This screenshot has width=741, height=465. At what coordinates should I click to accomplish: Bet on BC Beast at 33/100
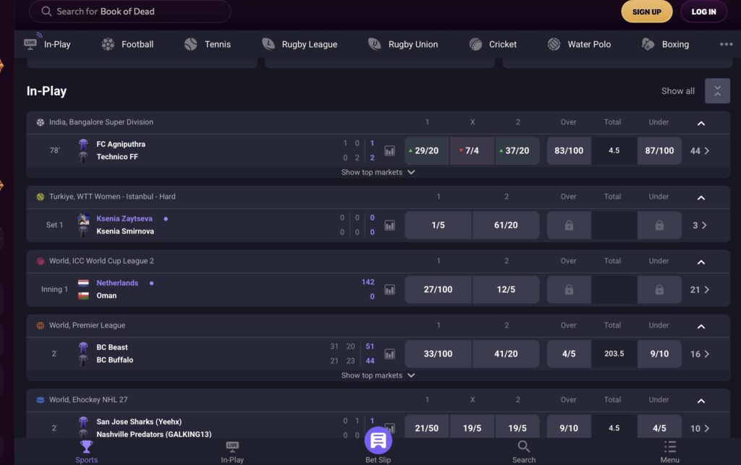pos(438,354)
